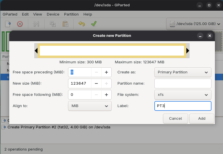Click the New partition toolbar icon
This screenshot has width=223, height=154.
(8, 24)
